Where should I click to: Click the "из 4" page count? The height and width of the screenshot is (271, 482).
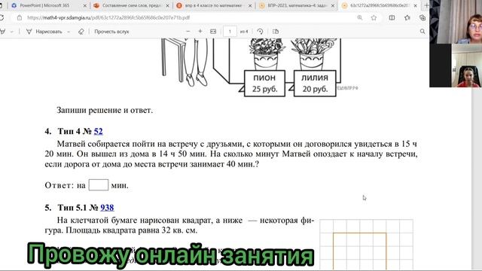[244, 32]
